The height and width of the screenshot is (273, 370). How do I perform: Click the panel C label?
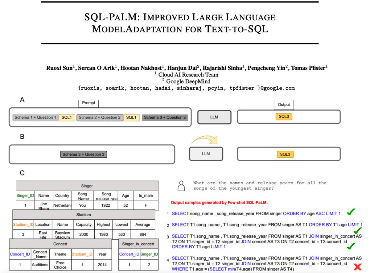pos(22,173)
